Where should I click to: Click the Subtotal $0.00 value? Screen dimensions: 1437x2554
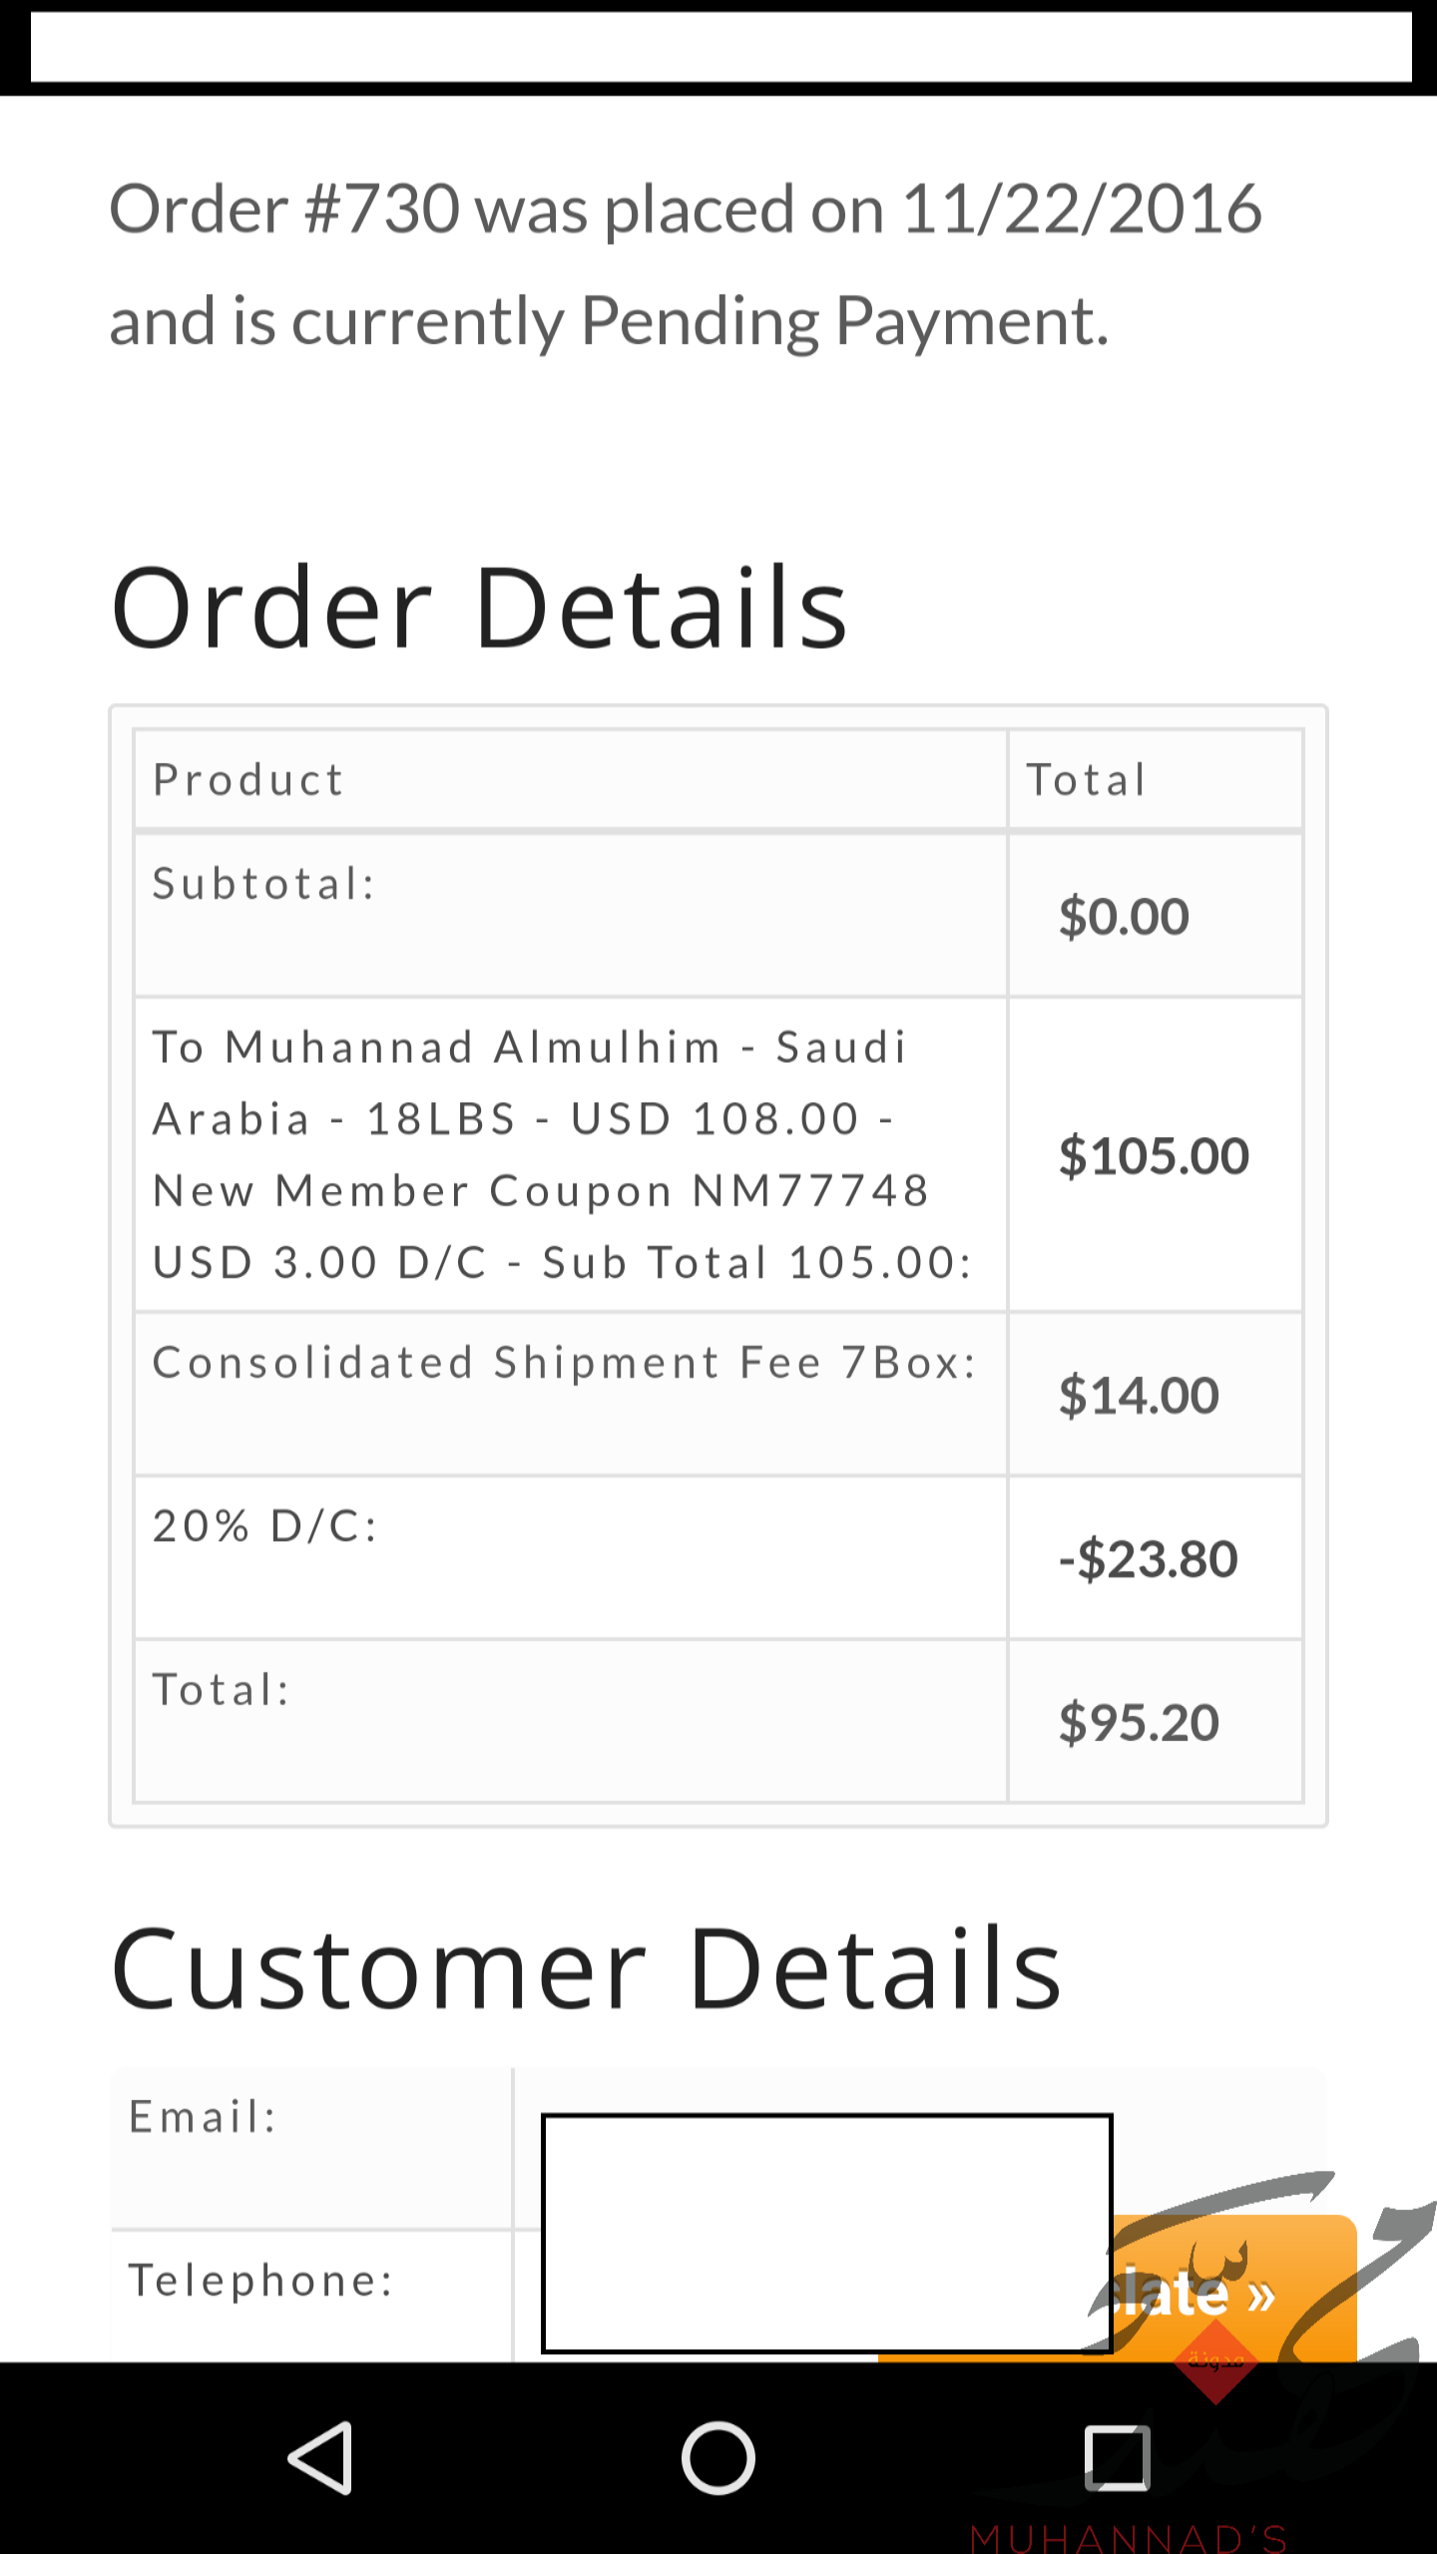[1124, 917]
